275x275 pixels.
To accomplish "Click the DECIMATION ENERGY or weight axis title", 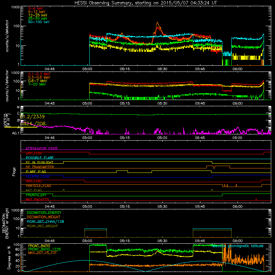I will pos(5,223).
